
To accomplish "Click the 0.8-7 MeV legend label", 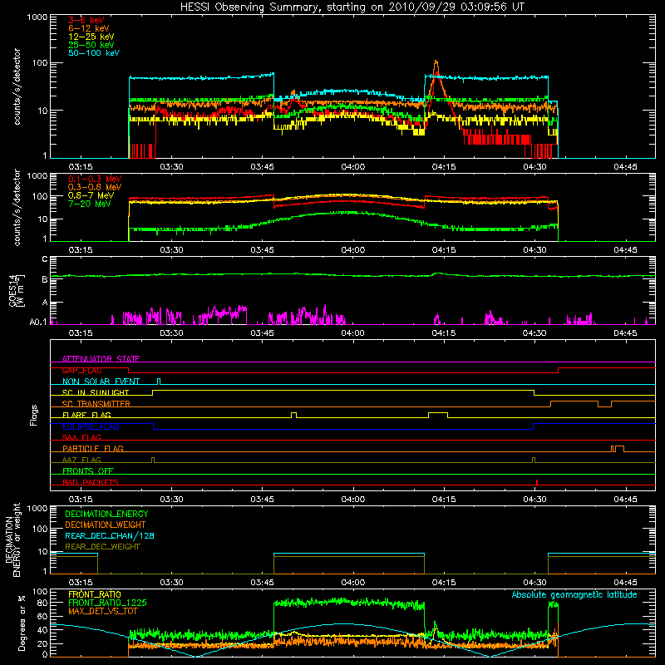I will click(x=91, y=195).
